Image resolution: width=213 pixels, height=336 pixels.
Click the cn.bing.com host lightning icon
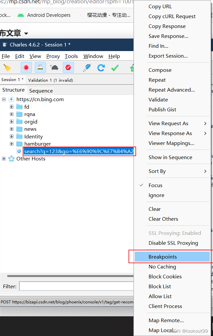point(11,99)
